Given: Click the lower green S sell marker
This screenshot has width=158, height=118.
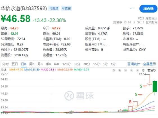Looking at the screenshot, I should coord(136,95).
